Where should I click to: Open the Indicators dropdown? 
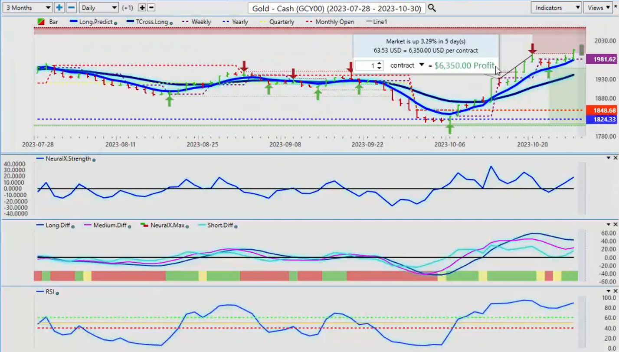[556, 7]
